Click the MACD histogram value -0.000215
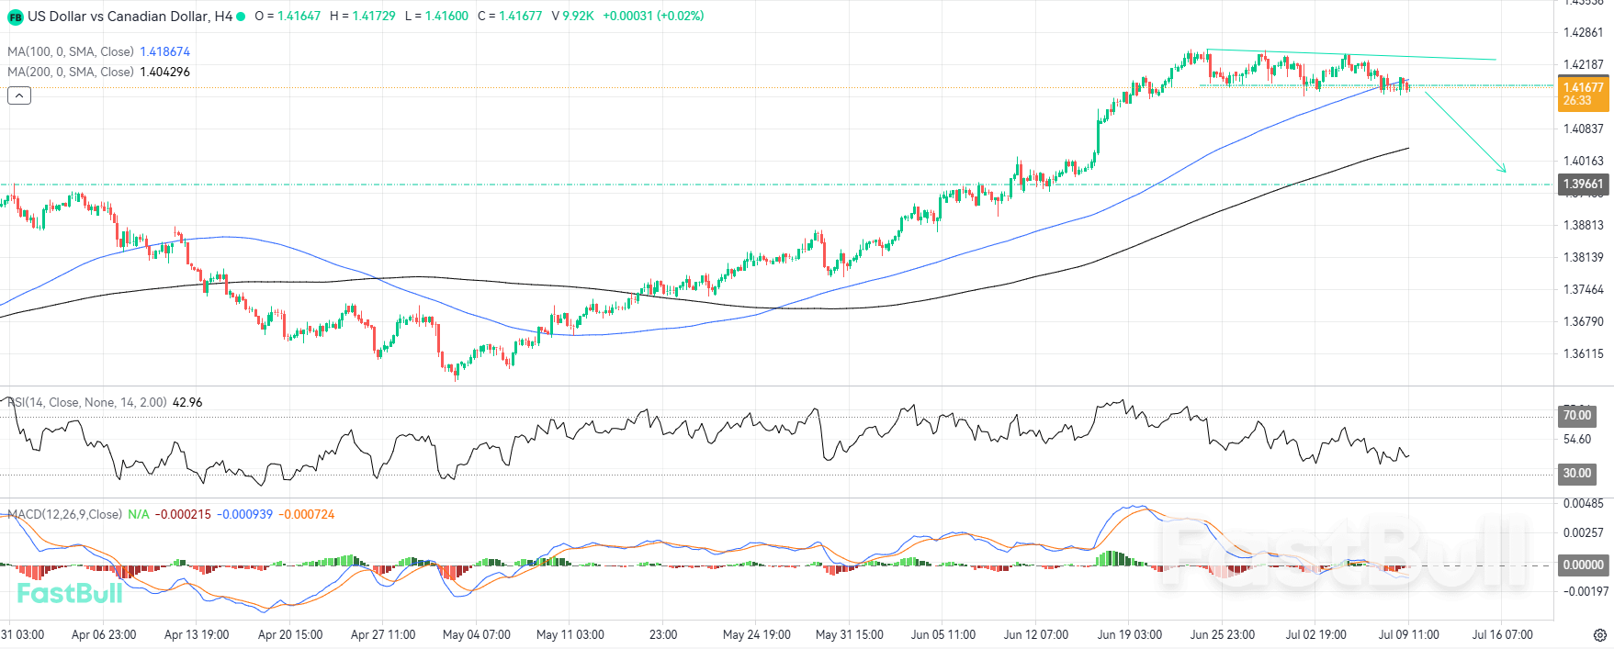This screenshot has height=649, width=1614. pyautogui.click(x=183, y=514)
